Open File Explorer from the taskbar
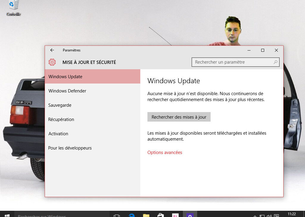 click(x=146, y=215)
